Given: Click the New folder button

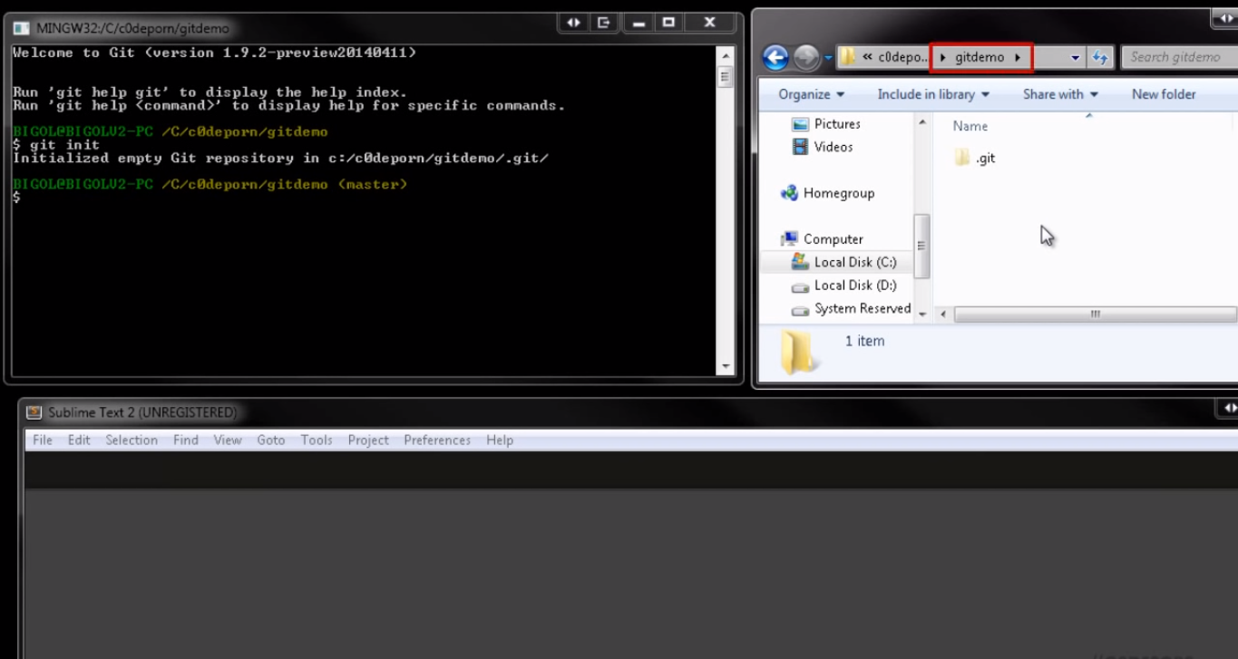Looking at the screenshot, I should (x=1164, y=94).
